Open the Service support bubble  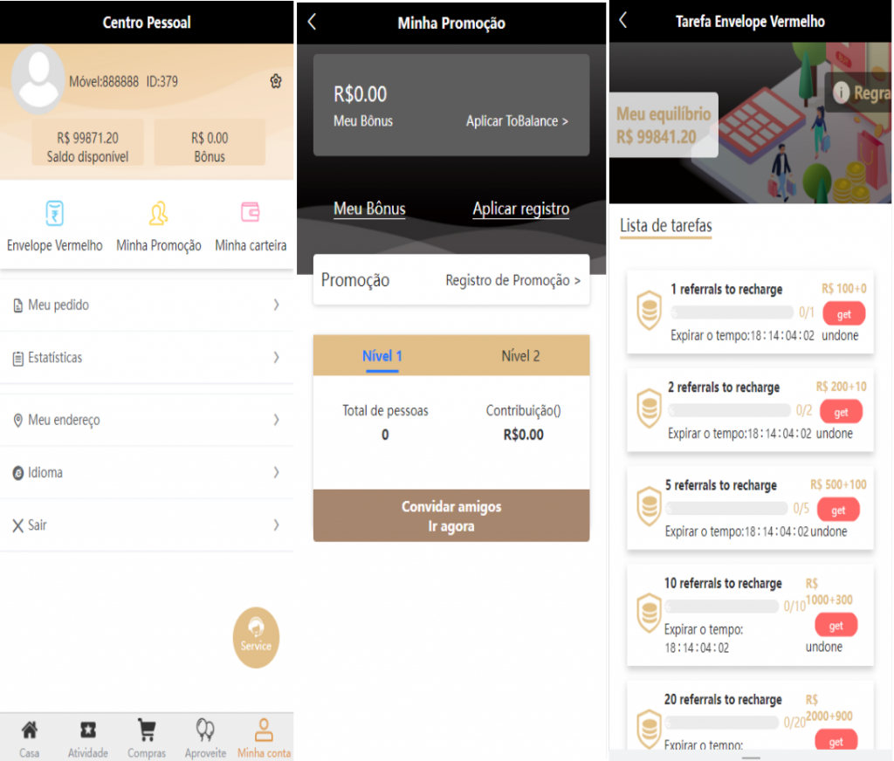(256, 637)
